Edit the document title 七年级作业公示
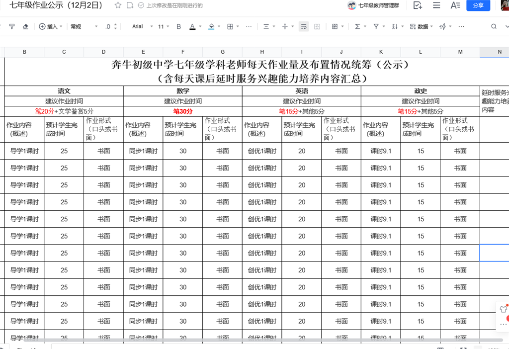The height and width of the screenshot is (349, 509). tap(56, 5)
